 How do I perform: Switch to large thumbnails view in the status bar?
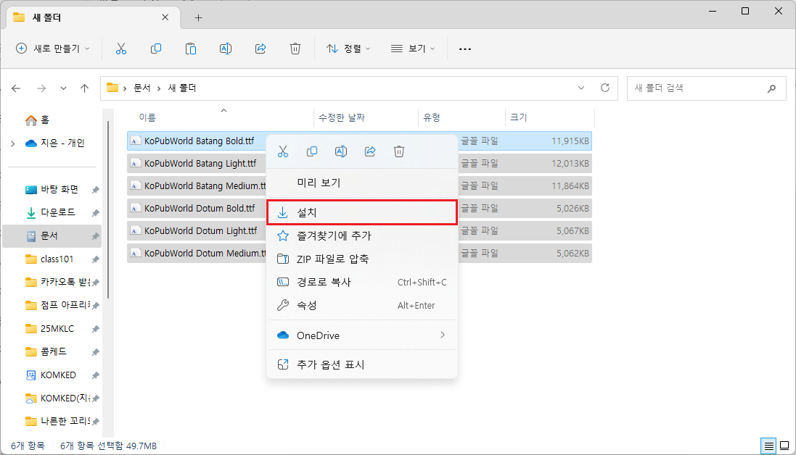783,446
